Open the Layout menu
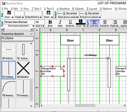The image size is (127, 112). (92, 9)
